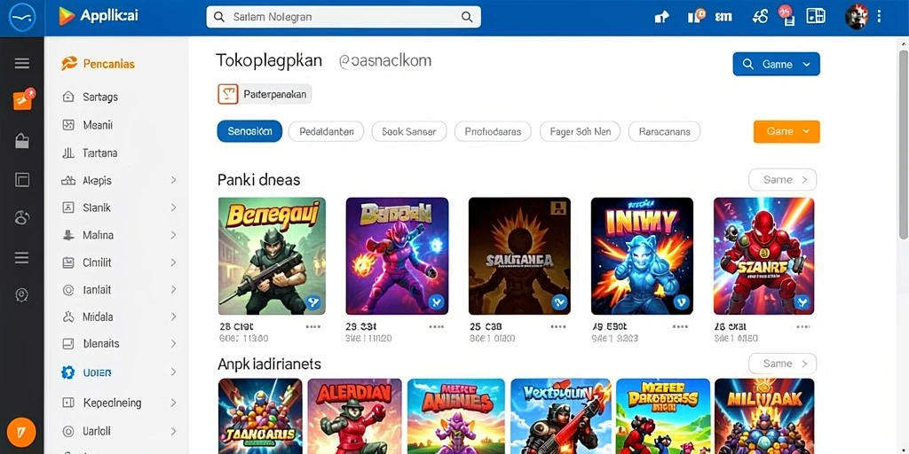This screenshot has width=909, height=454.
Task: Open the vertical three-dot menu in header
Action: [879, 17]
